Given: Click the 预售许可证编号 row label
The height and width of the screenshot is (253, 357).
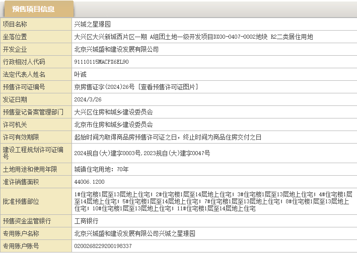Looking at the screenshot, I should (x=24, y=87).
